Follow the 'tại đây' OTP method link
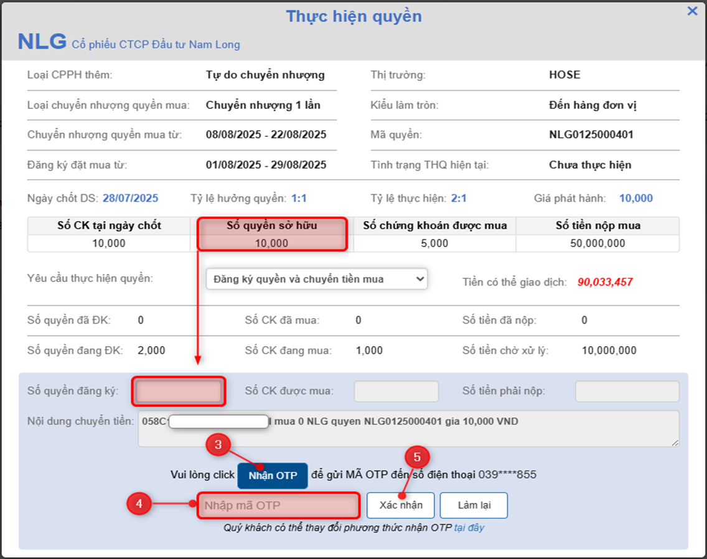Screen dimensions: 707x559 (x=469, y=528)
